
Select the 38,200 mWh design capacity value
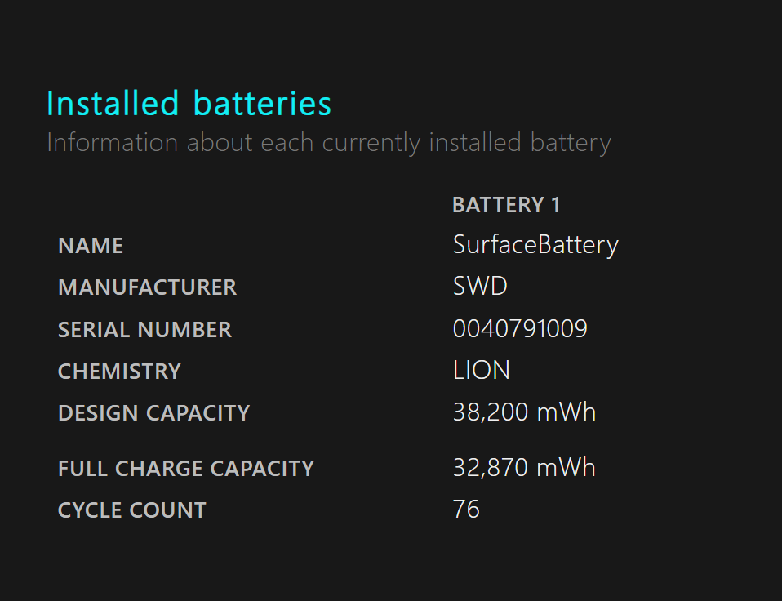(524, 412)
